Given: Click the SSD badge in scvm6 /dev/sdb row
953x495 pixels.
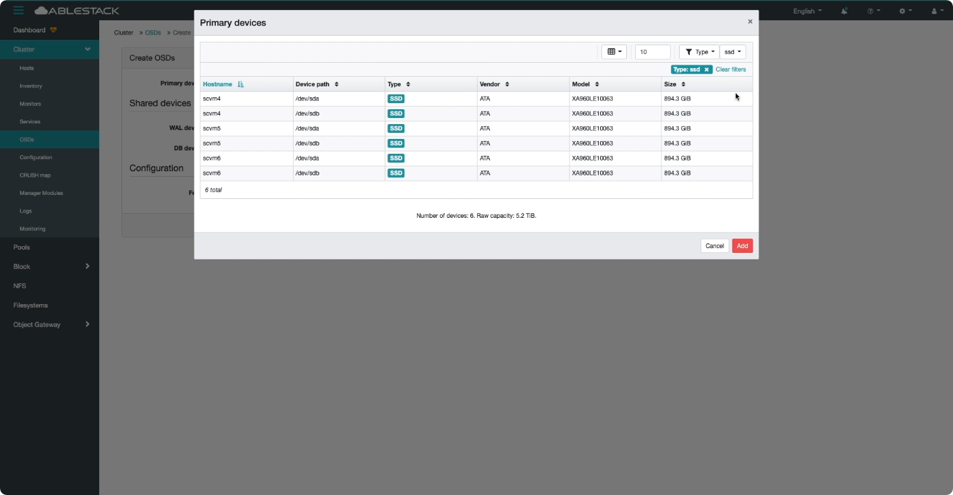Looking at the screenshot, I should (x=396, y=173).
